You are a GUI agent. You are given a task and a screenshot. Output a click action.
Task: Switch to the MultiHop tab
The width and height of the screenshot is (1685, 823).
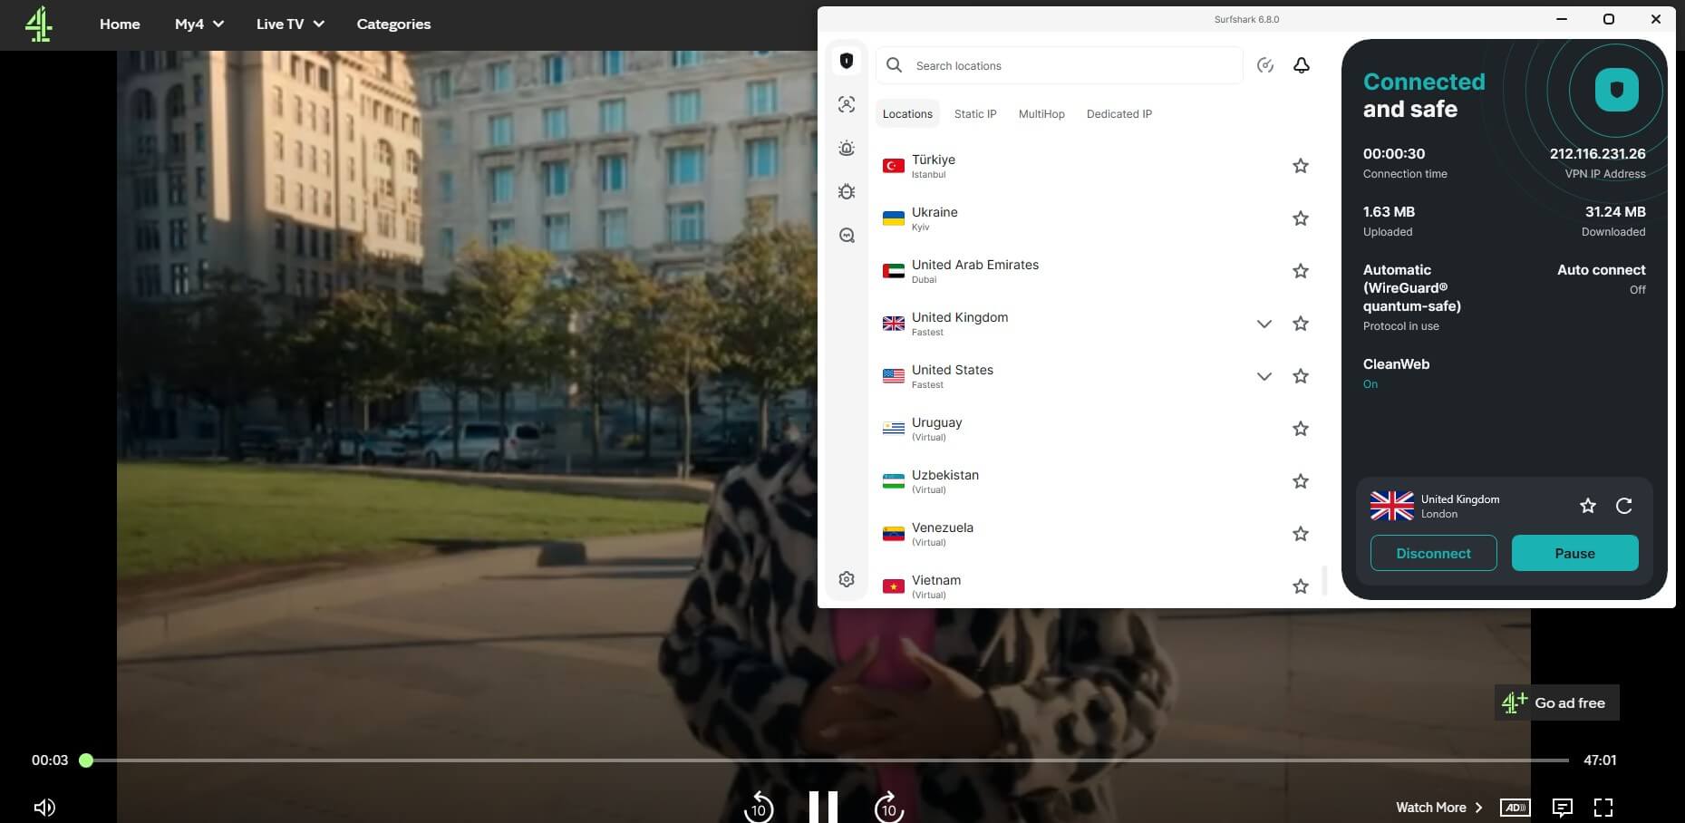[1041, 114]
